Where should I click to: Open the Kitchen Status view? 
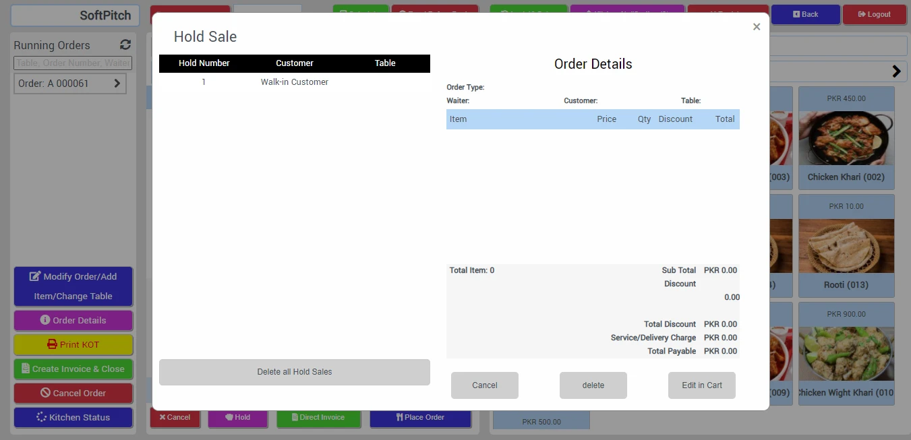(73, 417)
